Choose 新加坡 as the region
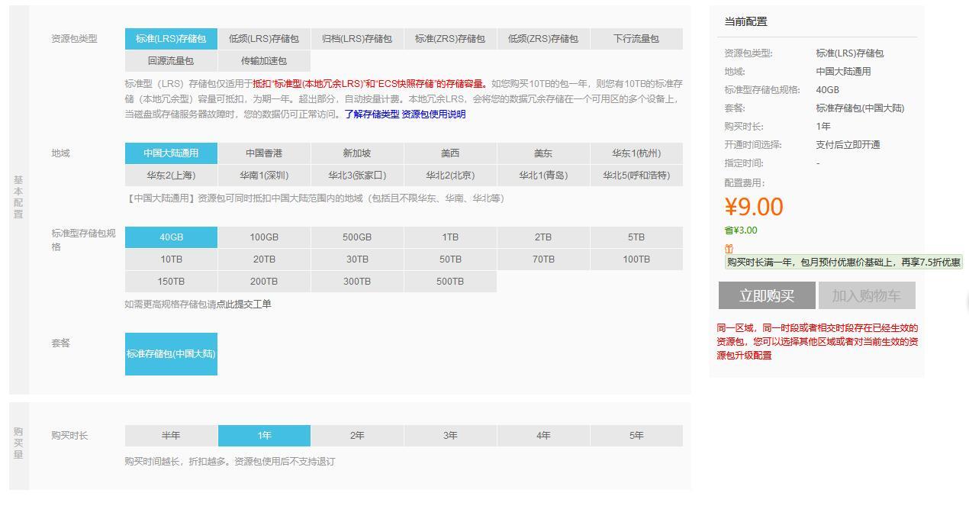Screen dimensions: 969x522 tap(356, 153)
